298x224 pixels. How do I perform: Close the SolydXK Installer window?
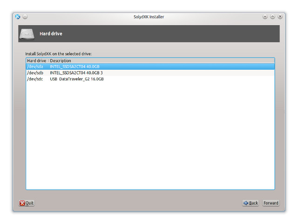click(x=280, y=17)
